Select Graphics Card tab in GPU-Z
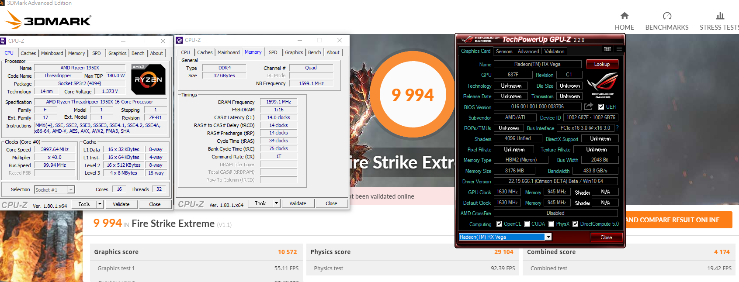739x282 pixels. click(476, 51)
